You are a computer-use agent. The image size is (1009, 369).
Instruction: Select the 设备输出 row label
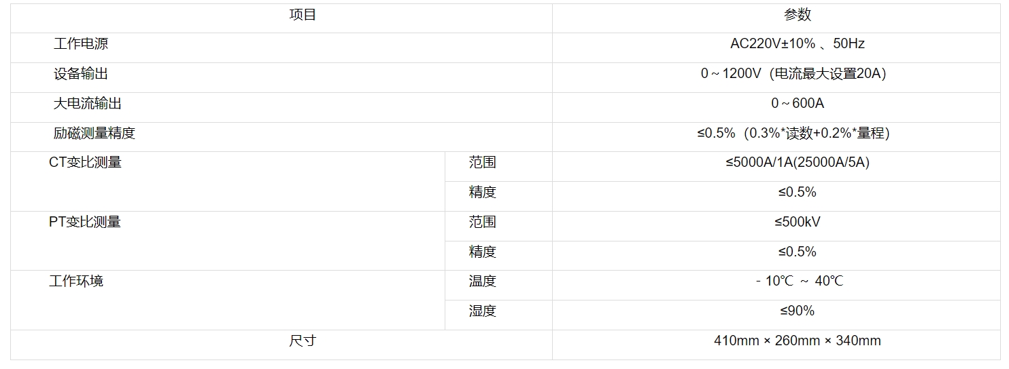81,74
